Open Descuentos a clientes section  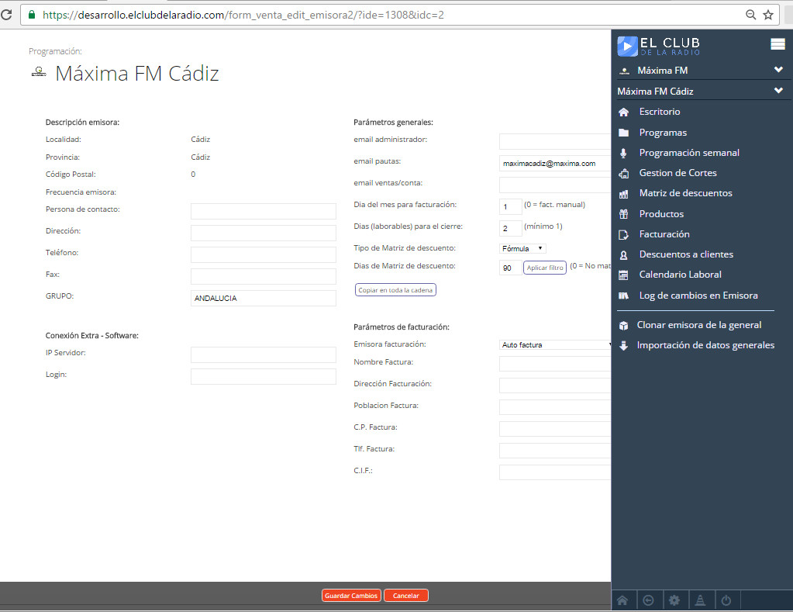686,254
